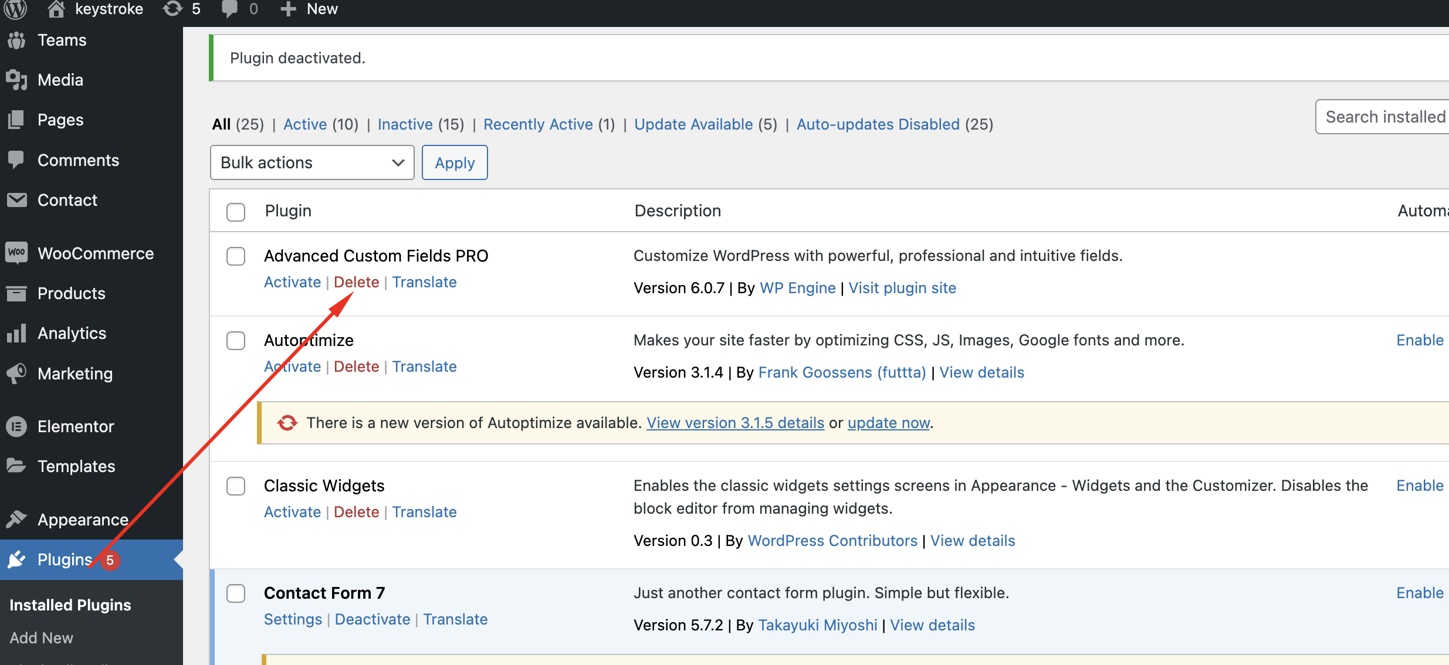Filter plugins by Update Available
Image resolution: width=1449 pixels, height=665 pixels.
click(693, 124)
